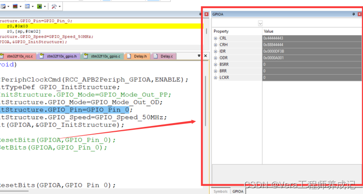The height and width of the screenshot is (194, 363).
Task: Click the Disassembly vertical scrollbar thumb
Action: tap(206, 31)
